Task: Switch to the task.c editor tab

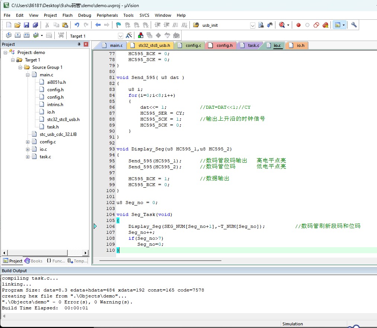Action: coord(250,45)
